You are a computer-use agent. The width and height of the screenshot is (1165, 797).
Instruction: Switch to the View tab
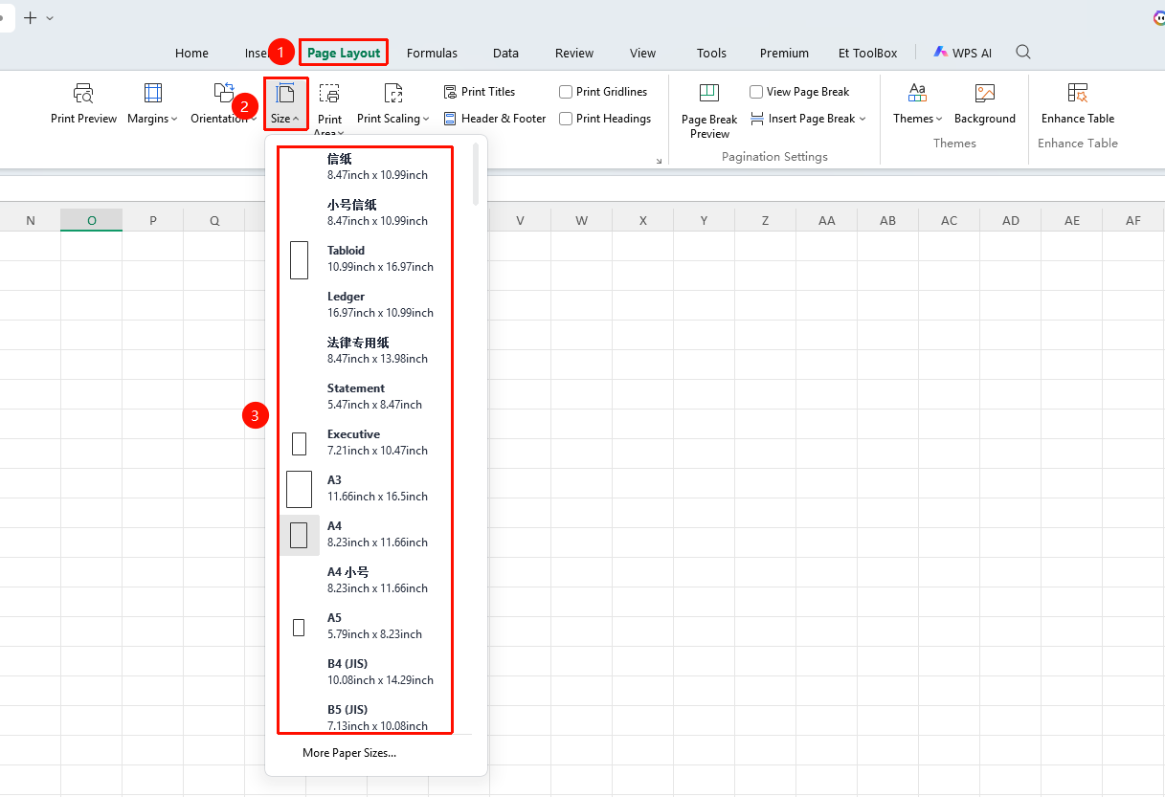(643, 53)
